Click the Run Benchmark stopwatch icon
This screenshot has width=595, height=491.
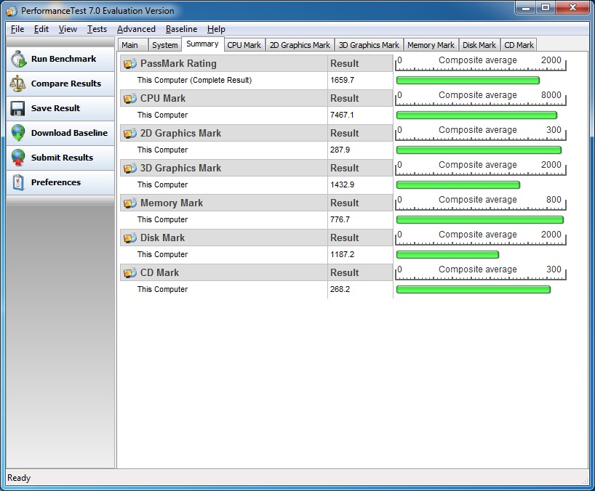(18, 59)
